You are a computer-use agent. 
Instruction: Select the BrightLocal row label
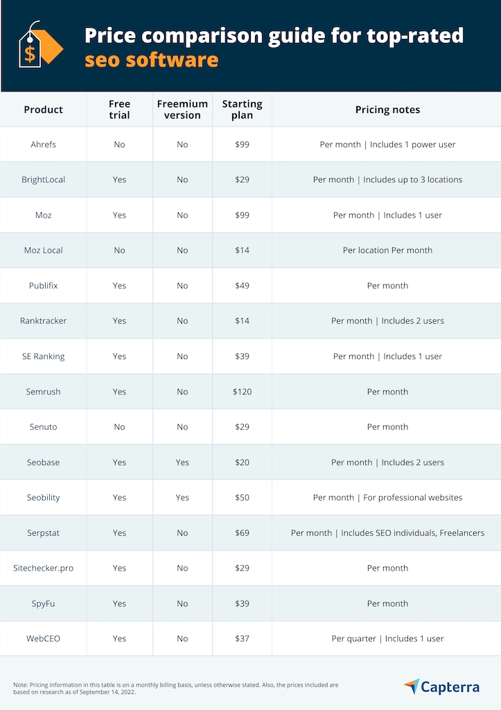tap(43, 180)
